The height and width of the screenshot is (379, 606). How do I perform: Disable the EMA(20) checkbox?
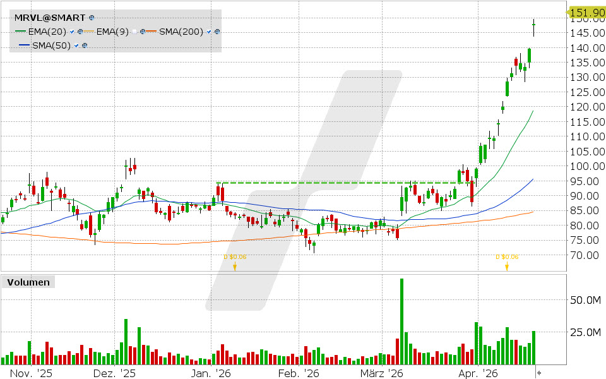(71, 31)
